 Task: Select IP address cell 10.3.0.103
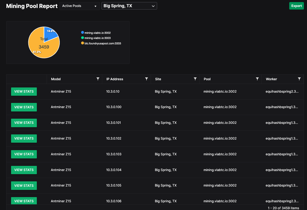(x=114, y=154)
